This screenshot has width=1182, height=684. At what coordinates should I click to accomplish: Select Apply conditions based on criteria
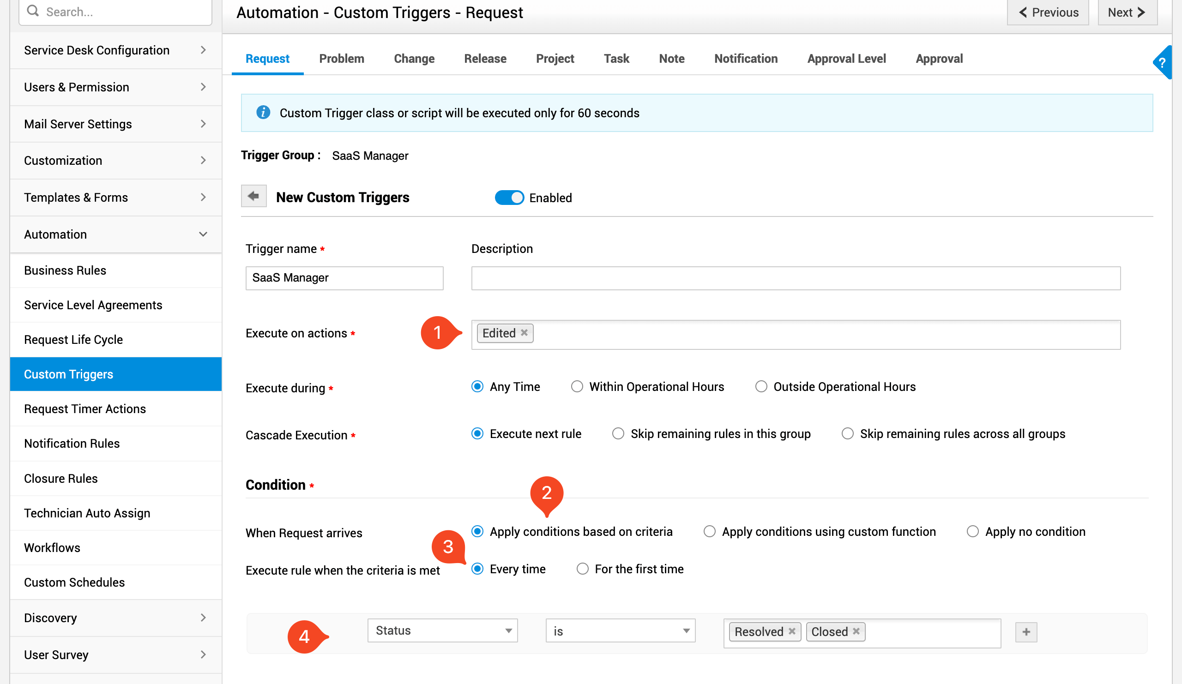point(477,531)
